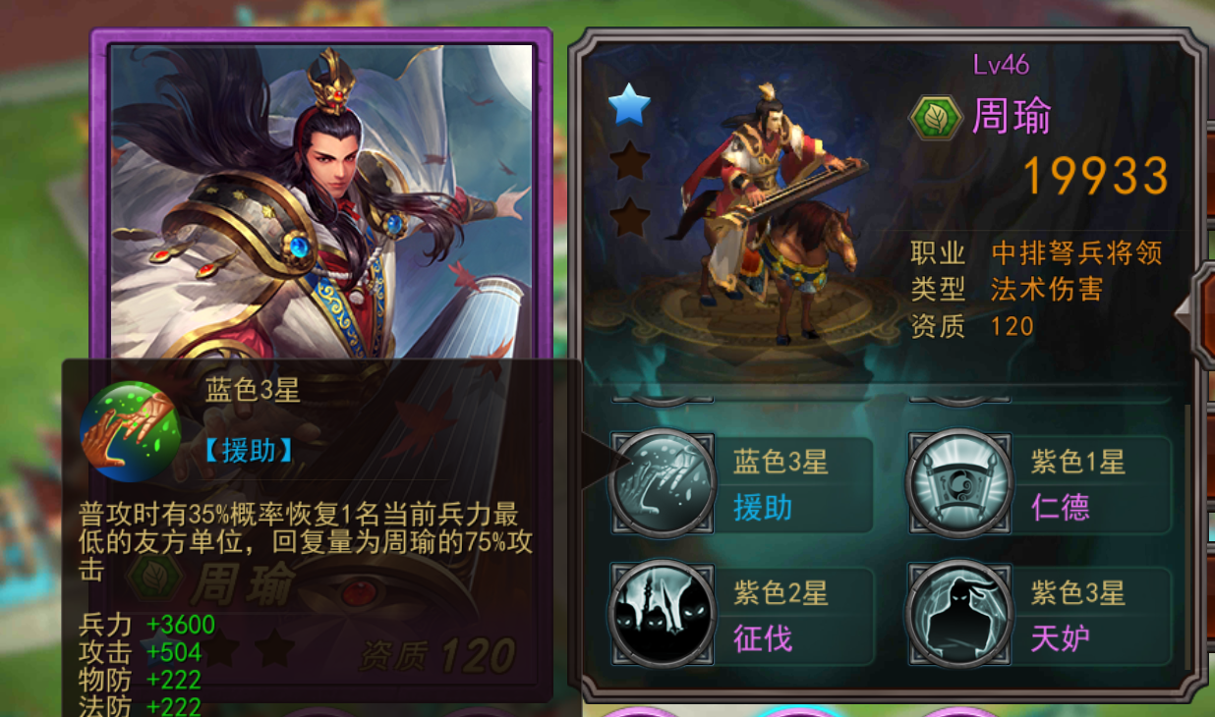Click the blue filled star rank
Viewport: 1215px width, 717px height.
[x=629, y=104]
